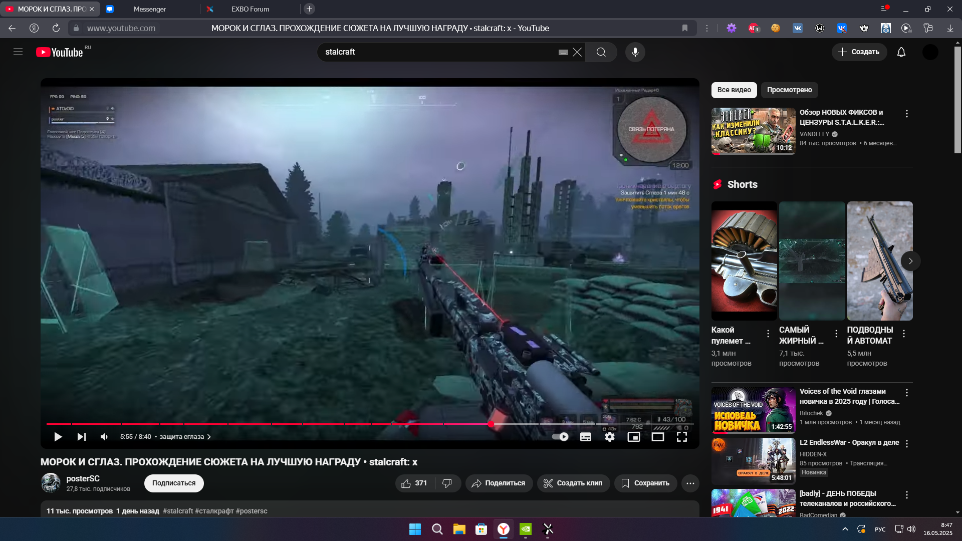
Task: Select the Просмотрено filter chip
Action: [789, 90]
